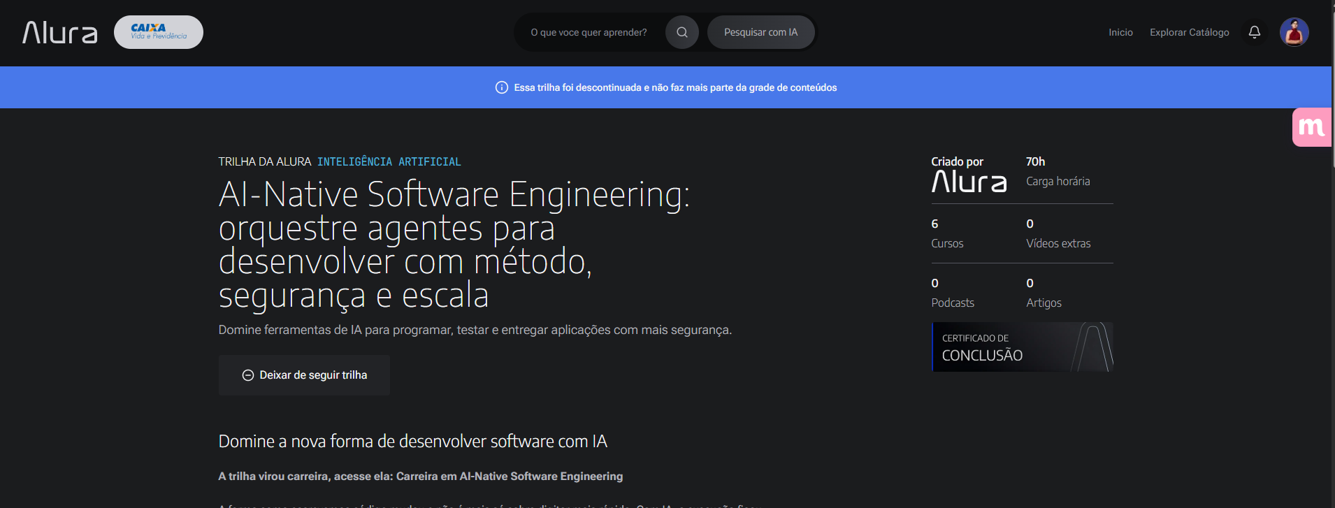
Task: Open the Certificado de Conclusão card
Action: tap(1023, 347)
